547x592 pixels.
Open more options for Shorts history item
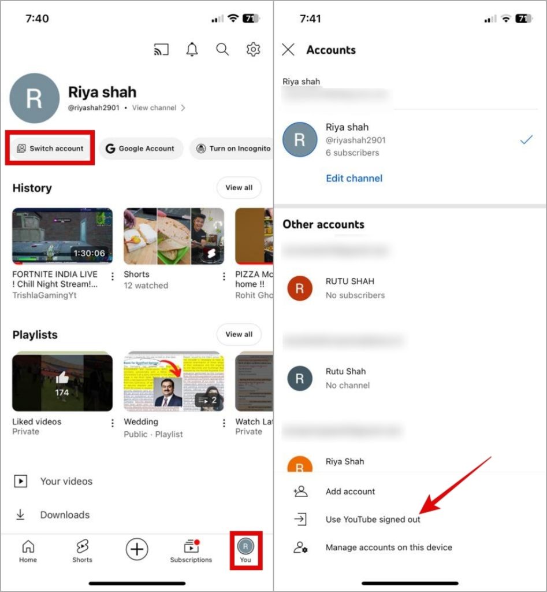224,277
